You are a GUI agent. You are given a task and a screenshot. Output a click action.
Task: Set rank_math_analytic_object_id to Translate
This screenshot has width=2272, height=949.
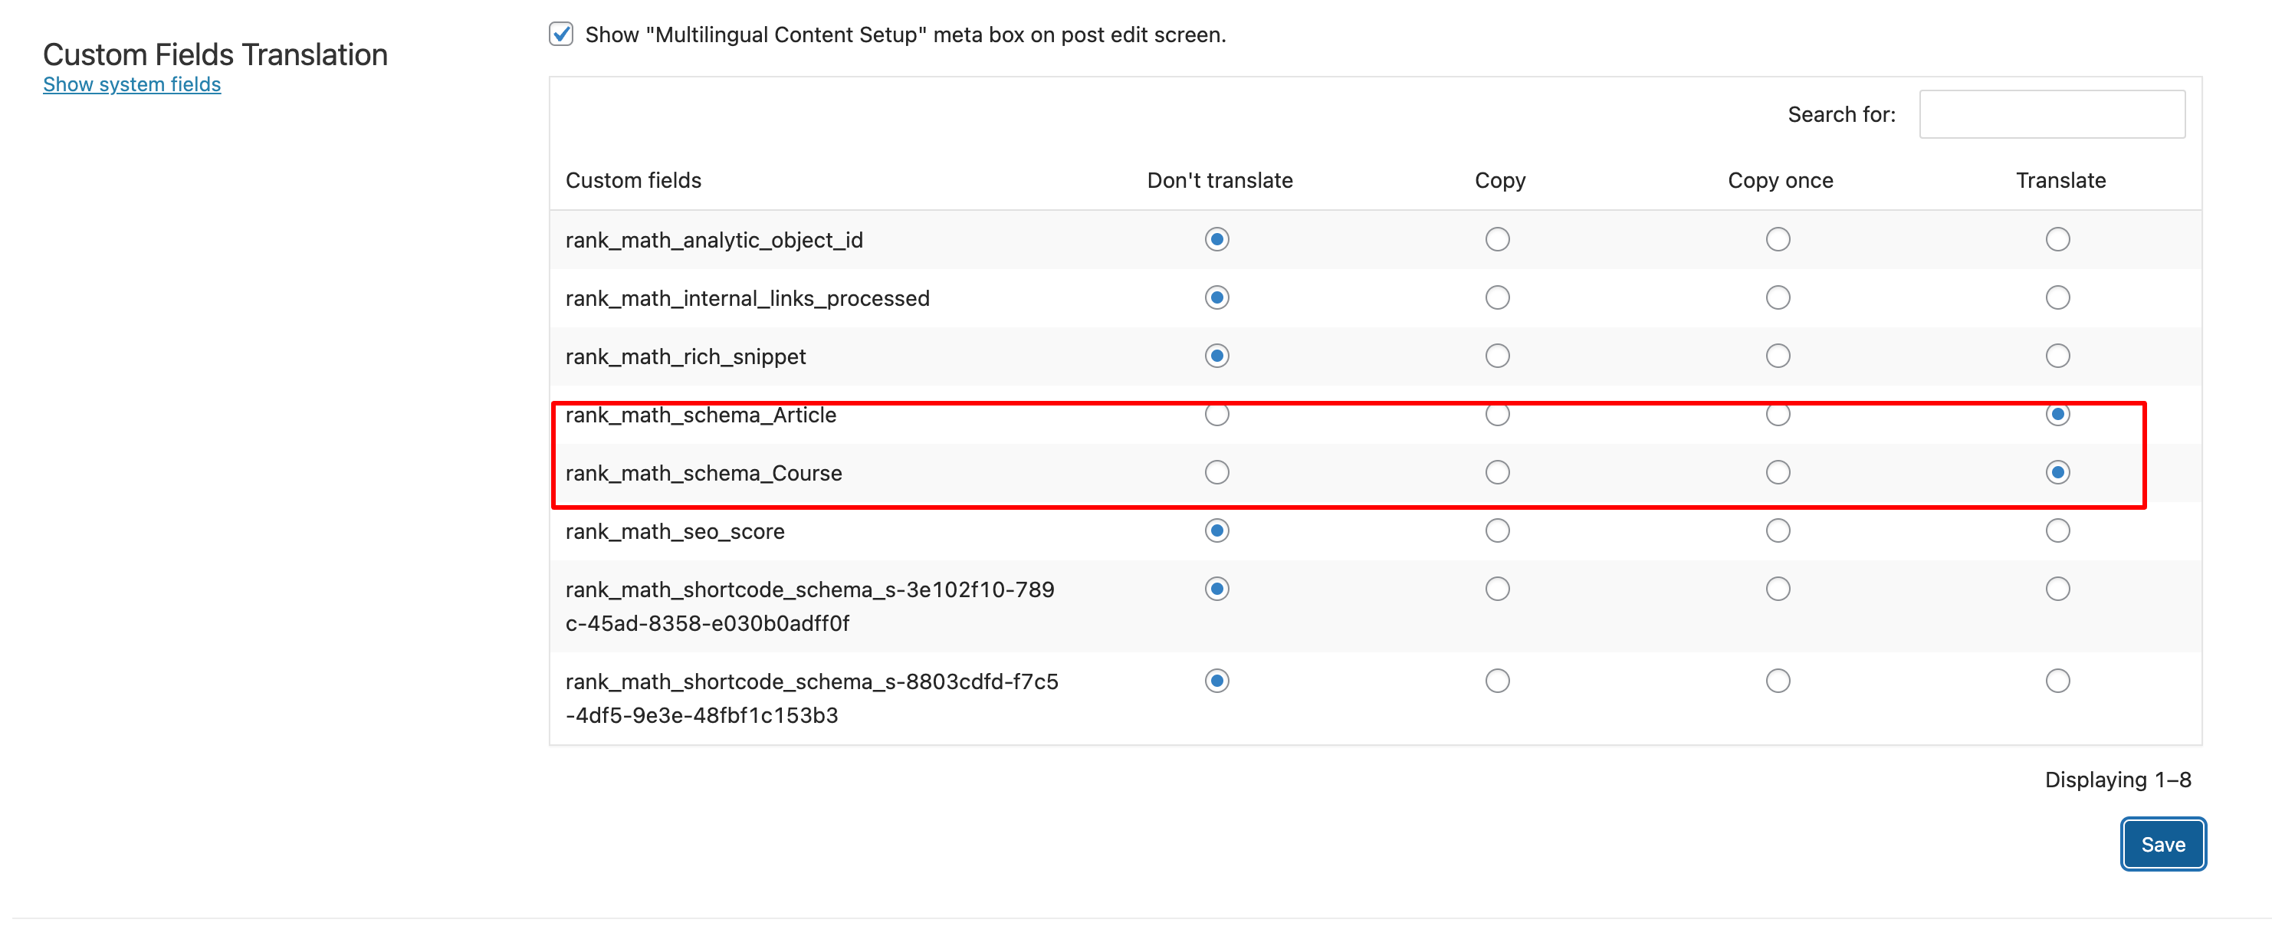click(2057, 239)
